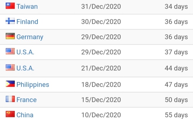
Task: Click the France flag icon
Action: 10,99
